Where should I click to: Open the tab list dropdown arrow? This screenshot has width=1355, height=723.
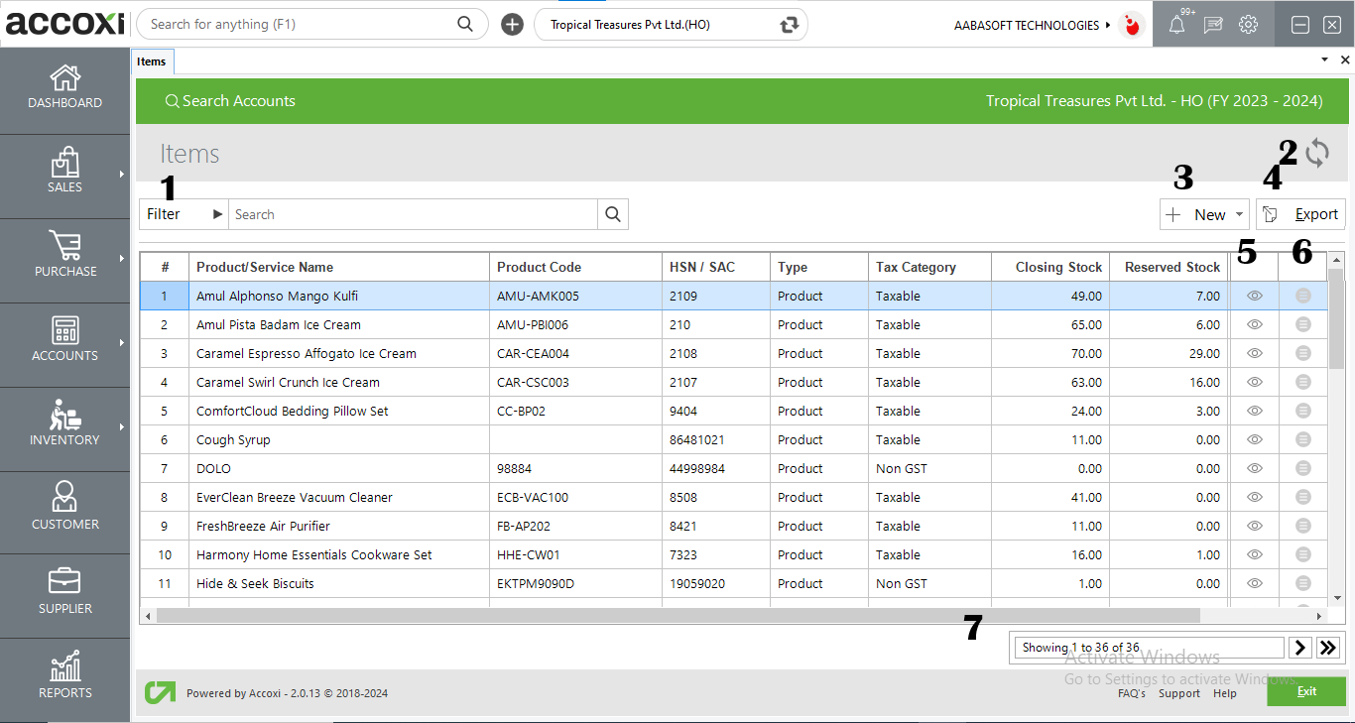coord(1324,60)
